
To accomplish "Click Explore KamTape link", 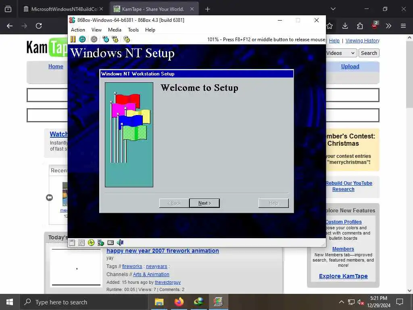I will point(343,276).
